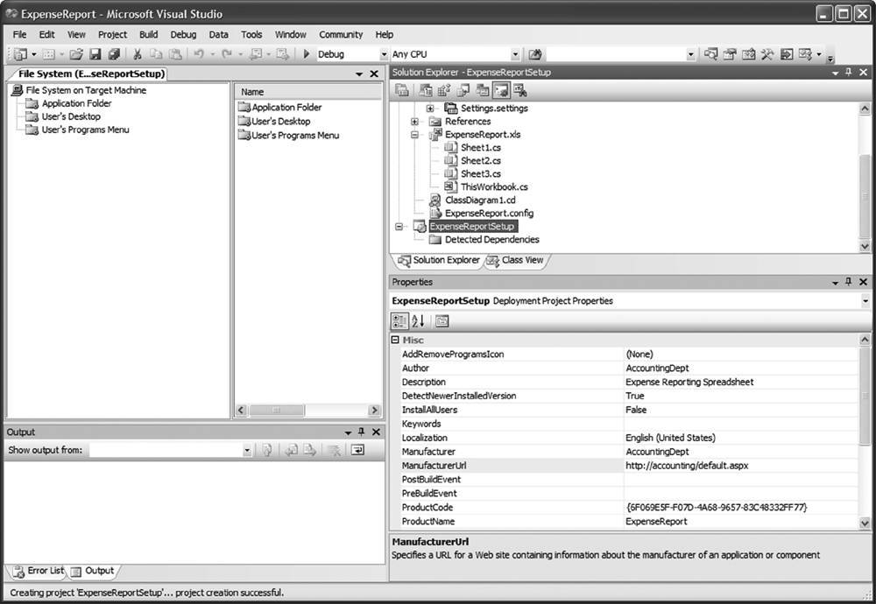
Task: Click the ManufacturerUrl value field
Action: [741, 466]
